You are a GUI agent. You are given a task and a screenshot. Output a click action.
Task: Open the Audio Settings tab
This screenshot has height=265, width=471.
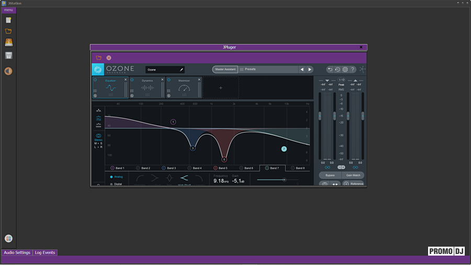(17, 252)
